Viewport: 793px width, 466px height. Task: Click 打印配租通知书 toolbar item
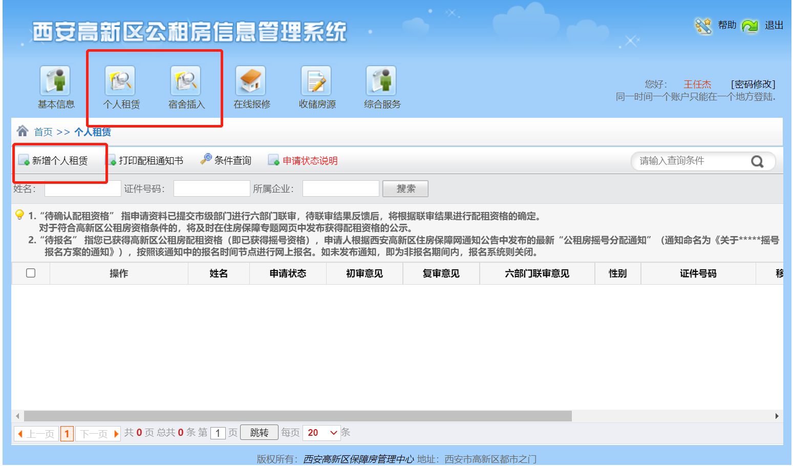(x=146, y=161)
